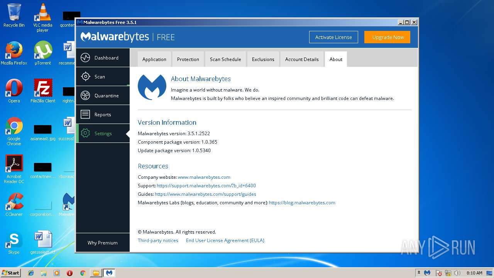Click Malwarebytes taskbar button
Screen dimensions: 494x278
coord(109,273)
